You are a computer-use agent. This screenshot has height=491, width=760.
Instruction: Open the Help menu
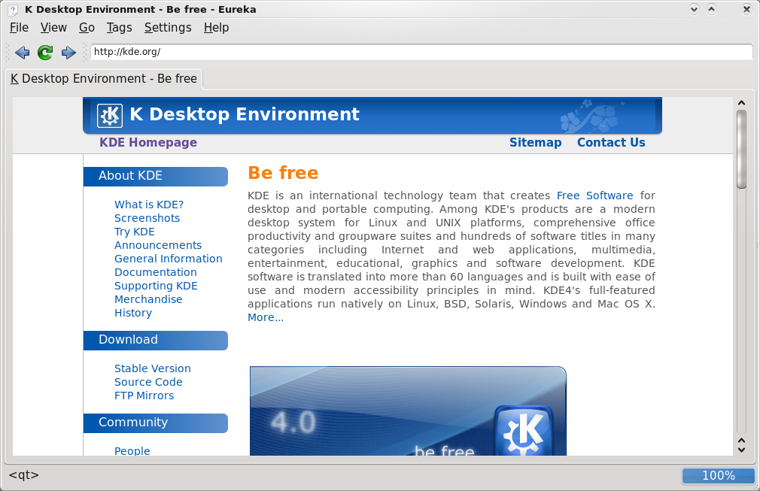(216, 28)
